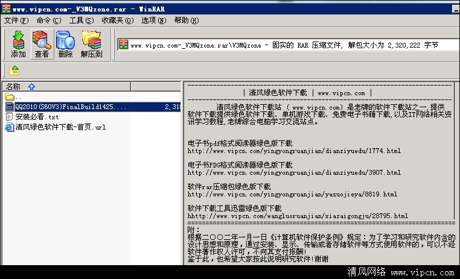The image size is (460, 279).
Task: Click the 添加 (Add) toolbar icon
Action: click(18, 44)
